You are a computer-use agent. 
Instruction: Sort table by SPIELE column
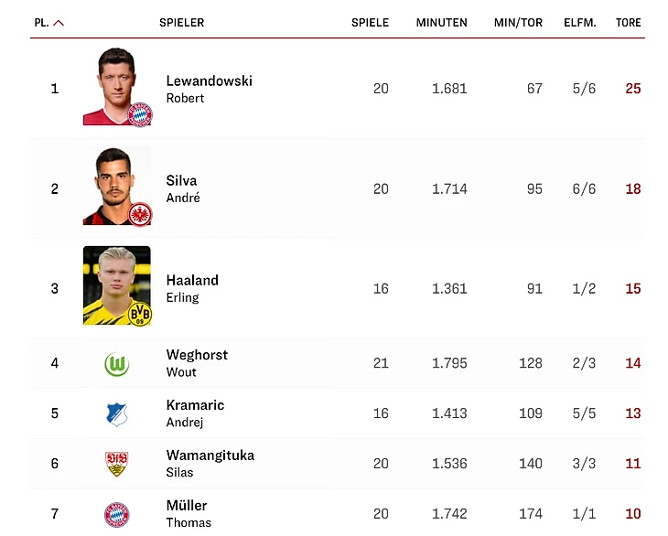tap(370, 23)
